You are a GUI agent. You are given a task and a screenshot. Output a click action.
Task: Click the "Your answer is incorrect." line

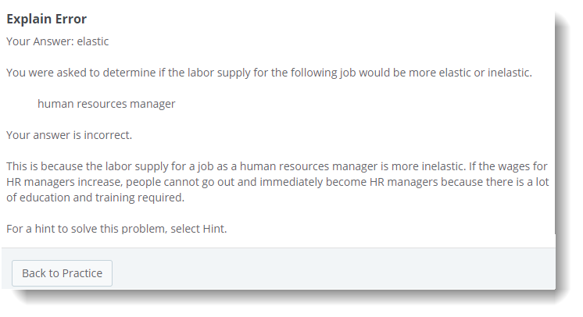pos(69,135)
